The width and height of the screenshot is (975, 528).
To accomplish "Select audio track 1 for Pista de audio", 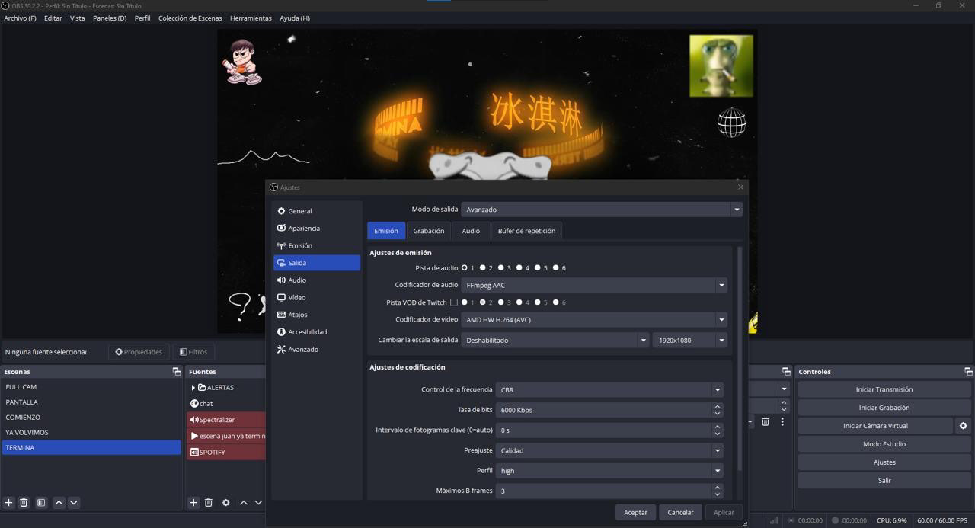I will pos(464,268).
